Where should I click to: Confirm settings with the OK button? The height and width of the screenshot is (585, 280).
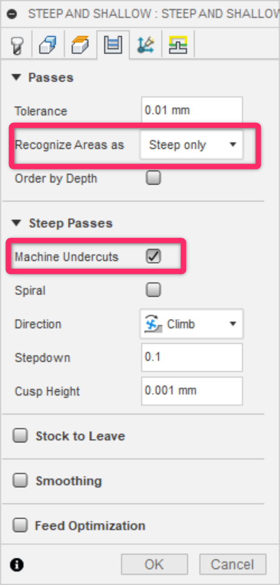[x=154, y=564]
